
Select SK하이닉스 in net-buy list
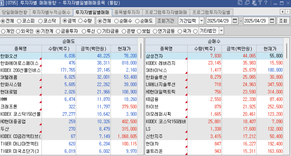(214, 70)
